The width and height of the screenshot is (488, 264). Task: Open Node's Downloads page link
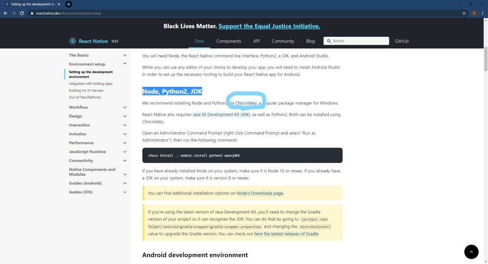pos(260,193)
